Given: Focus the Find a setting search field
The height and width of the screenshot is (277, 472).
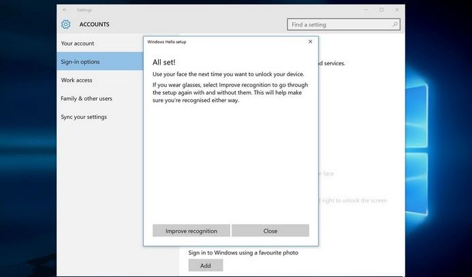Looking at the screenshot, I should pos(343,25).
